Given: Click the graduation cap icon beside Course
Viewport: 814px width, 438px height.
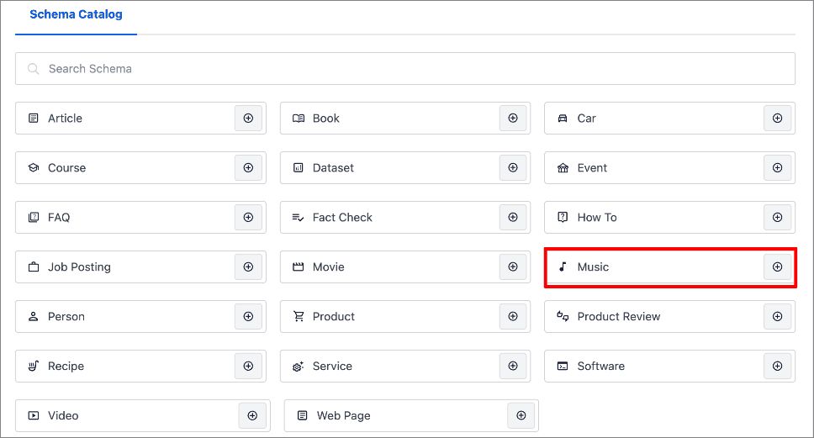Looking at the screenshot, I should [x=34, y=167].
